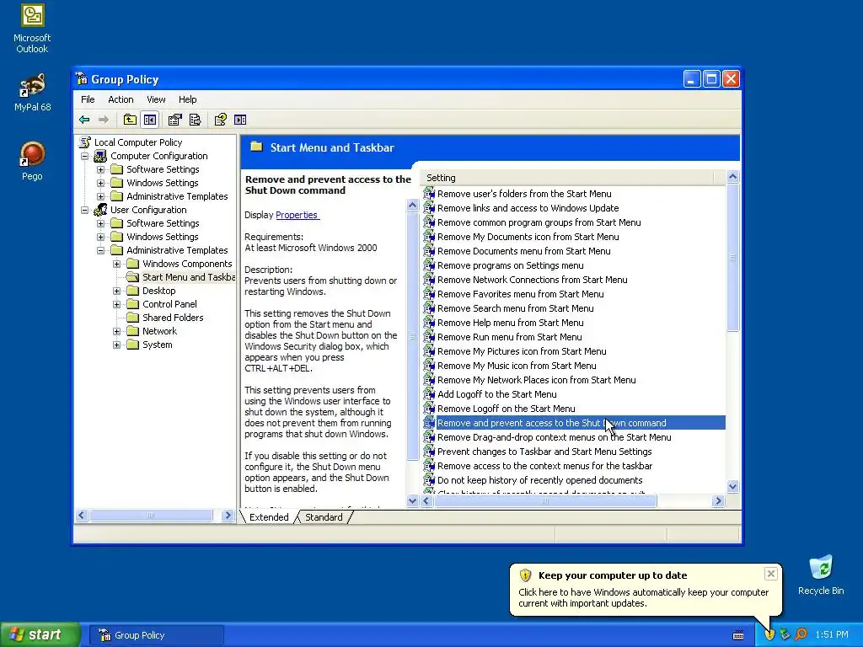Click the description pane scroll down arrow
The image size is (863, 647).
[412, 500]
